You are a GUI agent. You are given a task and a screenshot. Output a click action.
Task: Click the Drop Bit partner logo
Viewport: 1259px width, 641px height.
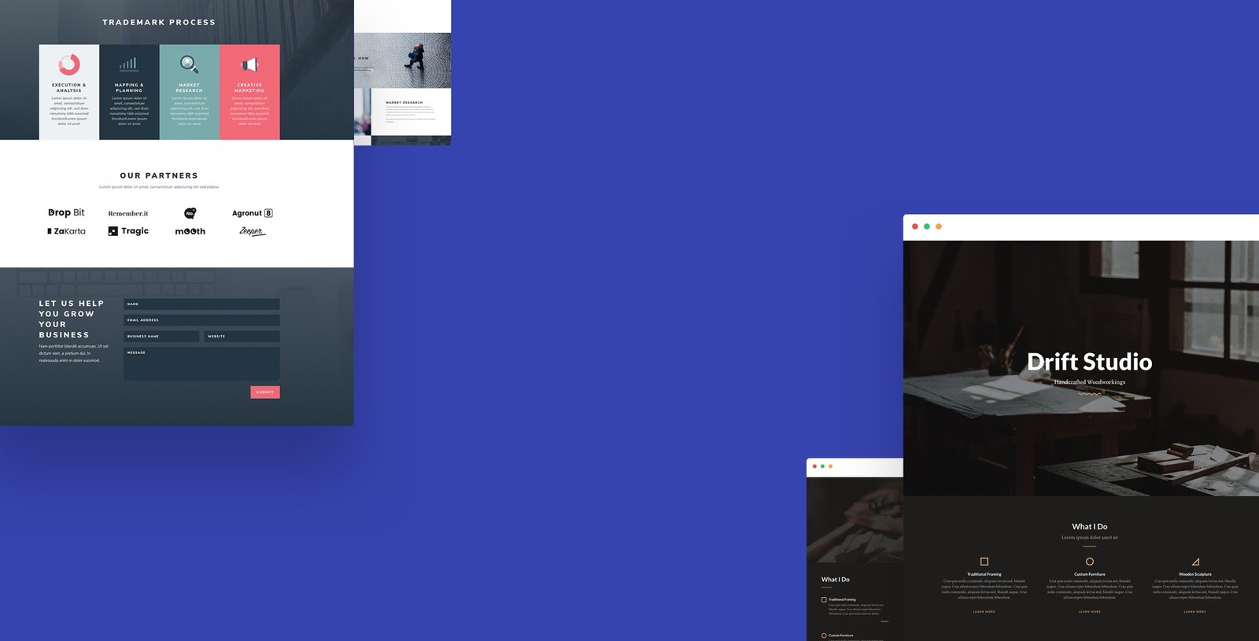tap(66, 213)
